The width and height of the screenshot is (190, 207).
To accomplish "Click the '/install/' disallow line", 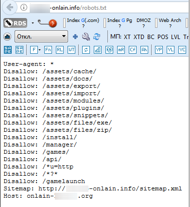I will [x=40, y=137].
